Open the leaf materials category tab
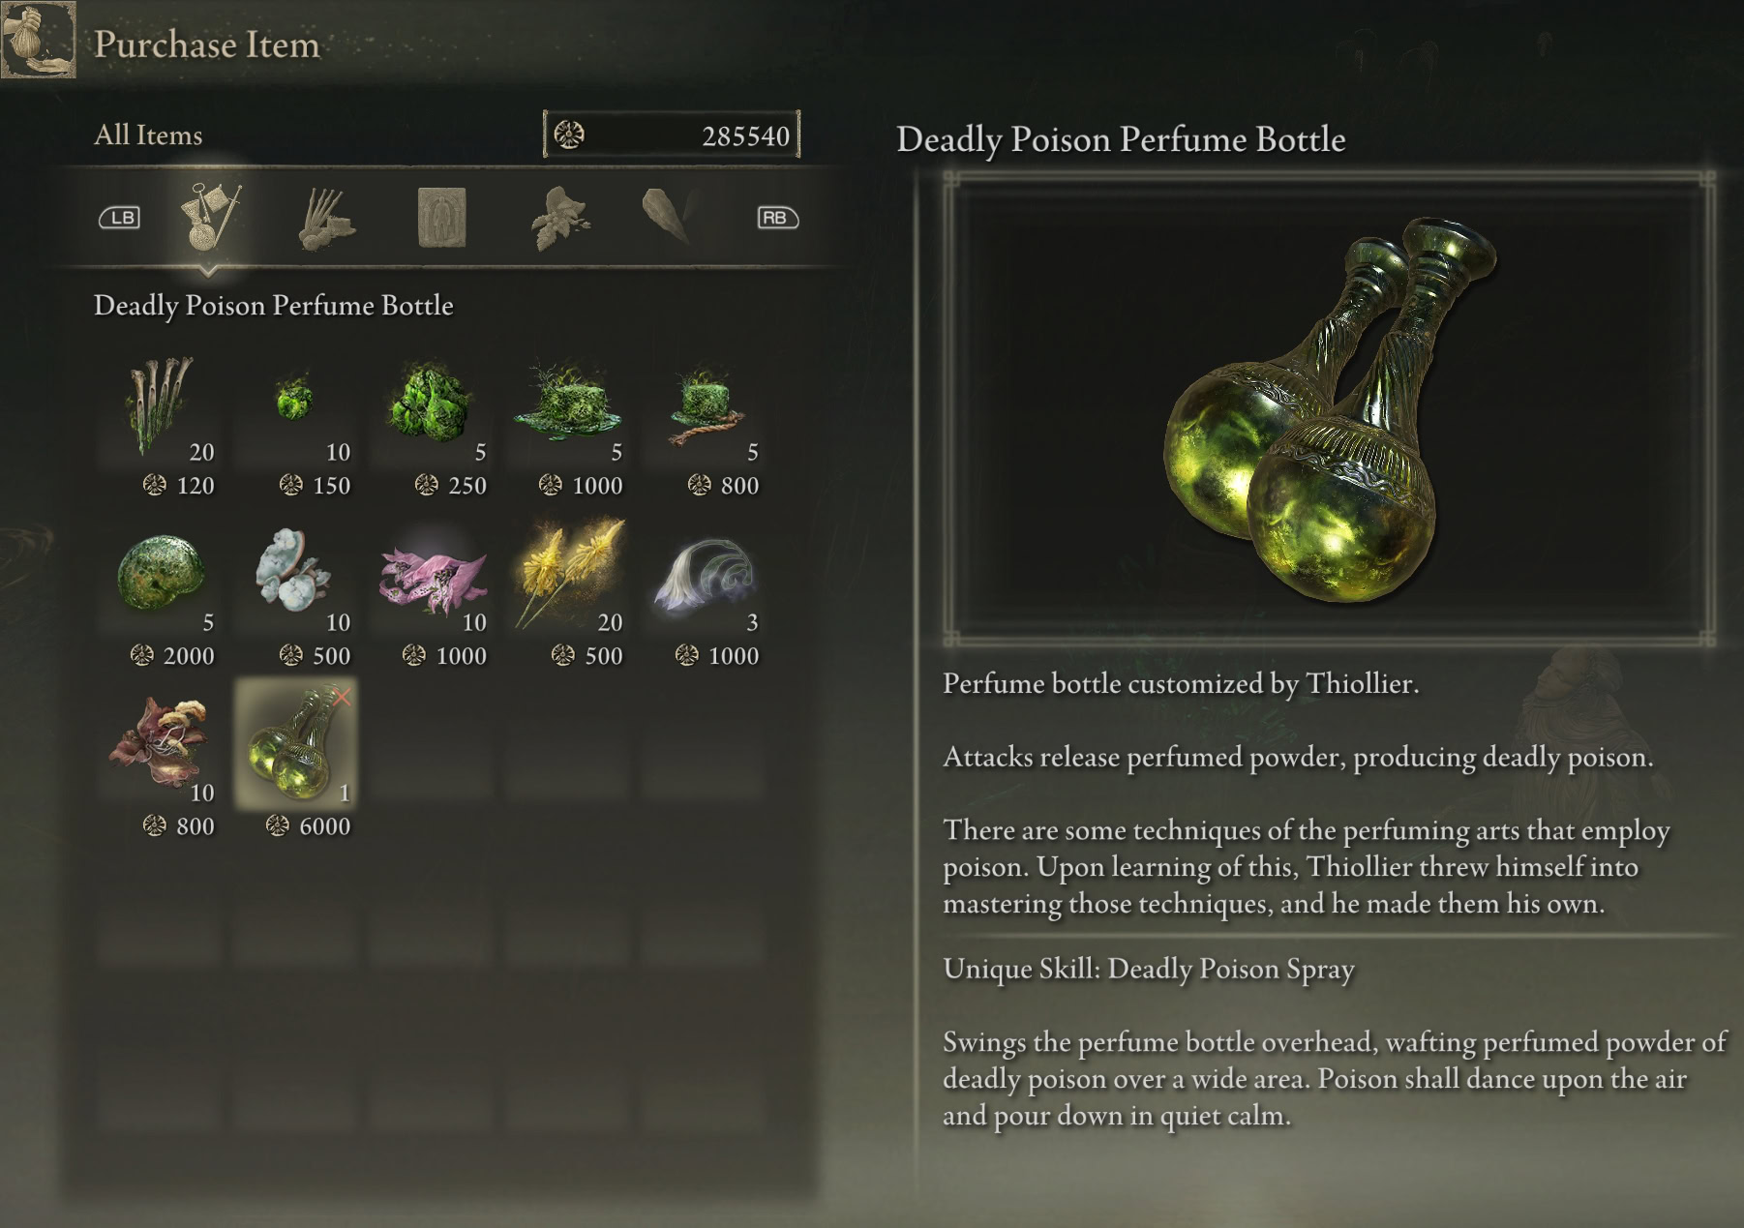The height and width of the screenshot is (1228, 1744). coord(559,218)
